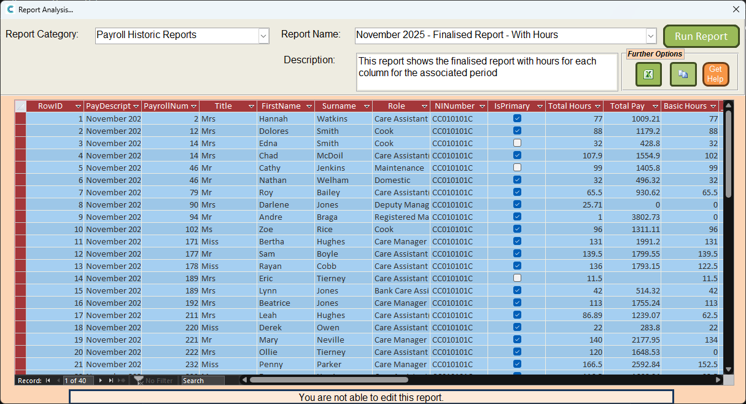Click the copy report data icon
The height and width of the screenshot is (404, 746).
click(683, 75)
